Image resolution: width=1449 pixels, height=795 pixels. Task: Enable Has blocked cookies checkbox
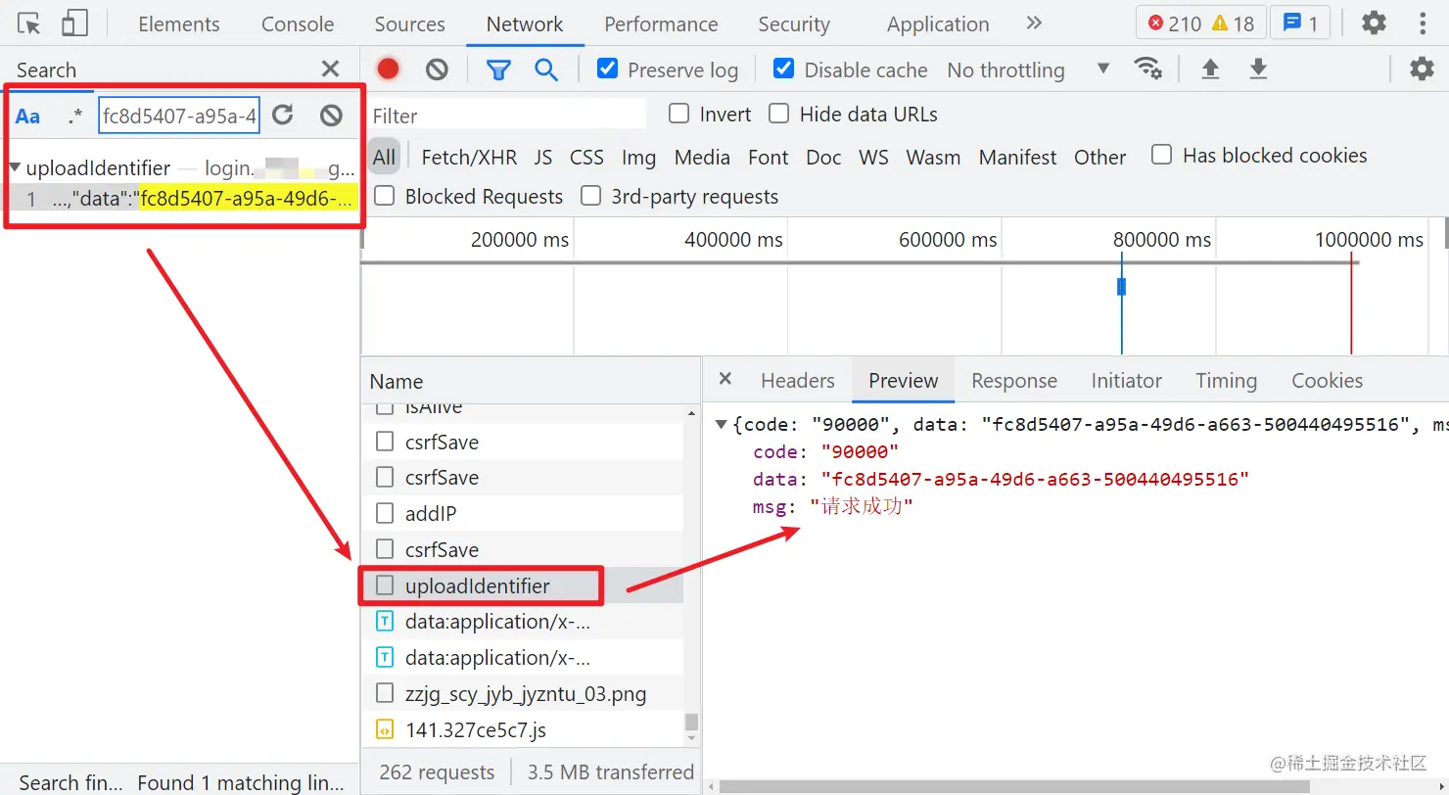tap(1161, 155)
